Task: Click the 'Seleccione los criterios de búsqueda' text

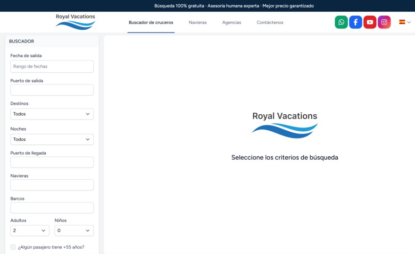Action: (x=285, y=157)
